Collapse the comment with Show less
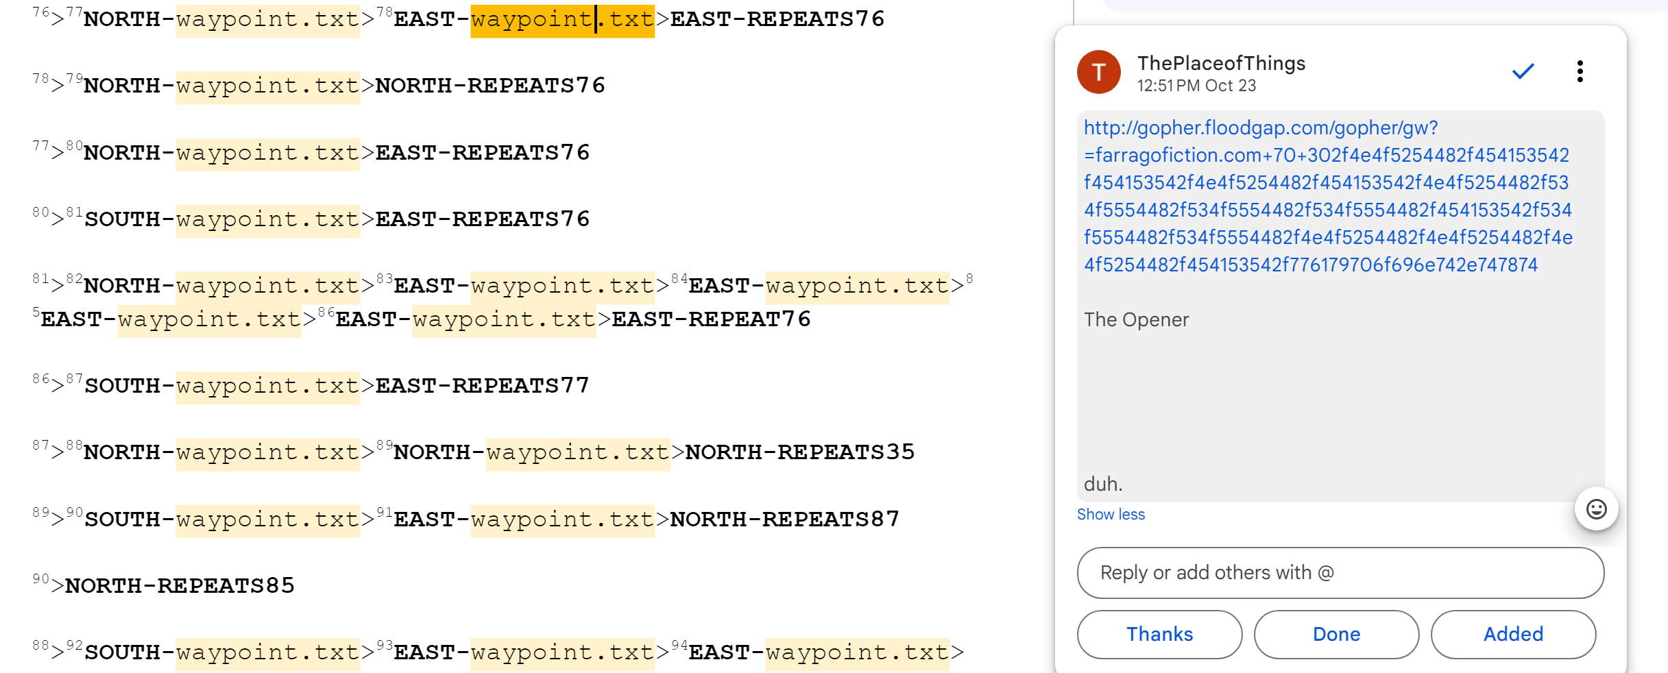The image size is (1668, 673). [x=1111, y=515]
